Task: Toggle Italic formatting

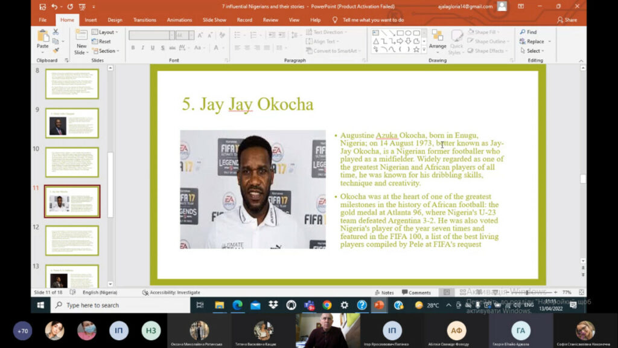Action: click(142, 48)
